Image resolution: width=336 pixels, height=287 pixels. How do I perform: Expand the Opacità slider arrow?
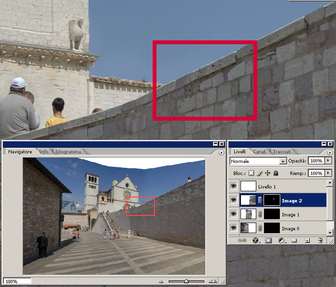(328, 161)
